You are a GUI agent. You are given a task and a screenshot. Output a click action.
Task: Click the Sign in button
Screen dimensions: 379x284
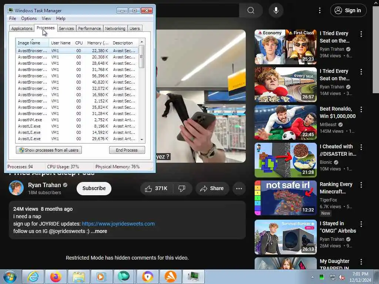[348, 10]
